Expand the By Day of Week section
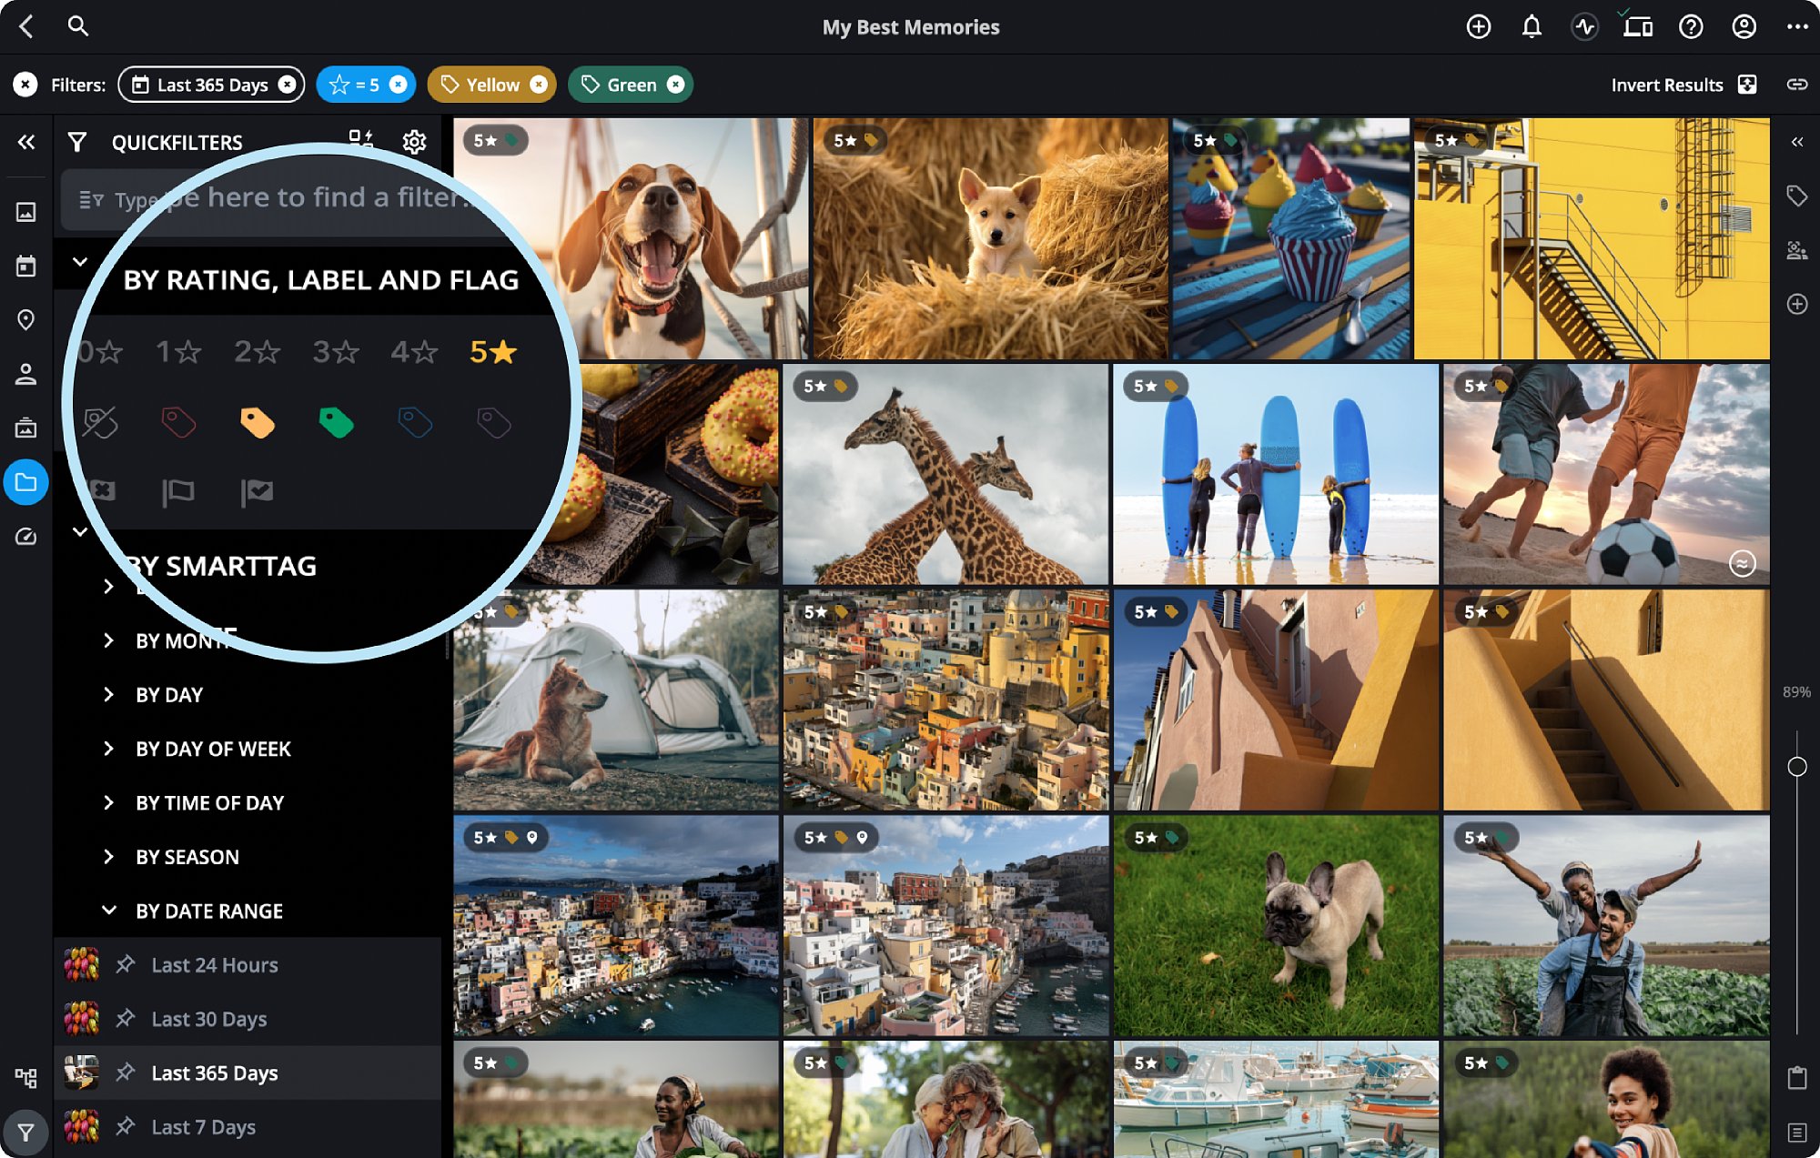 pos(108,749)
